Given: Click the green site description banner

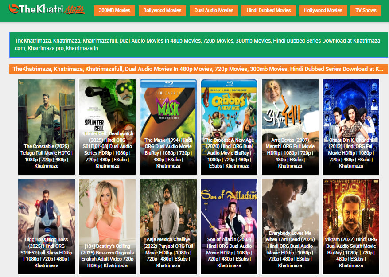Looking at the screenshot, I should point(198,44).
